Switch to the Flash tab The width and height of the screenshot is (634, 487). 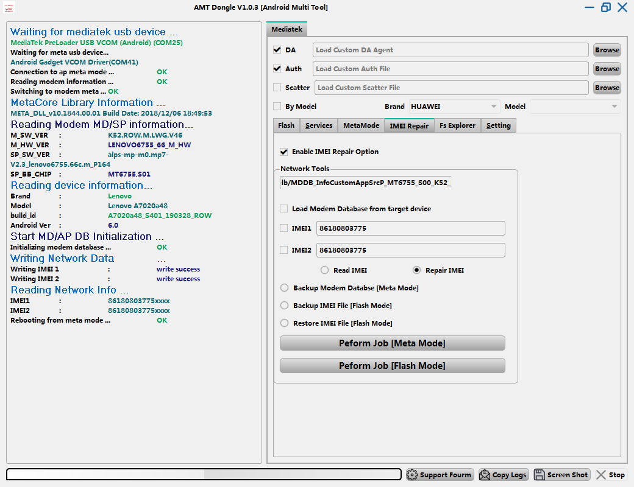click(287, 125)
